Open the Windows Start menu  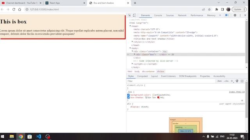click(2, 136)
